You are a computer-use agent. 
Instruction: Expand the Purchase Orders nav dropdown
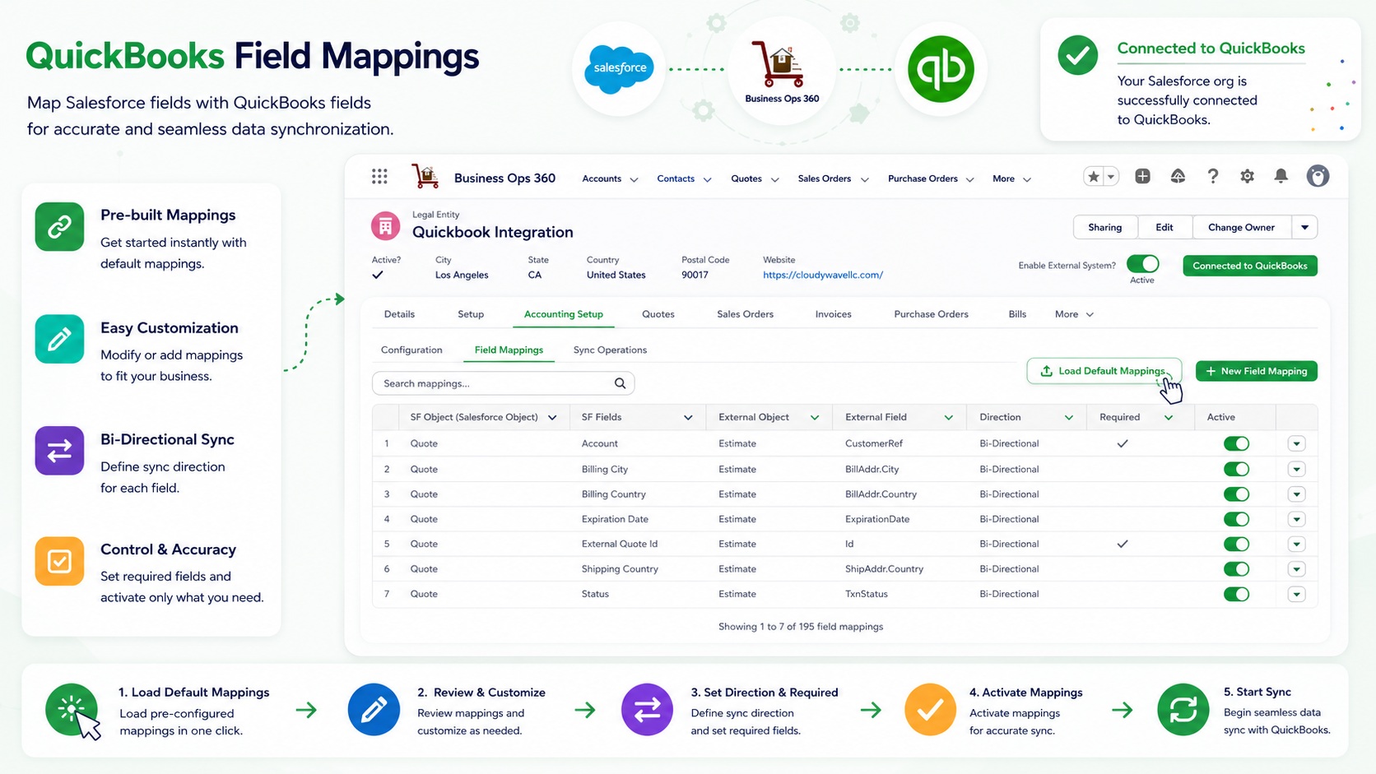969,179
